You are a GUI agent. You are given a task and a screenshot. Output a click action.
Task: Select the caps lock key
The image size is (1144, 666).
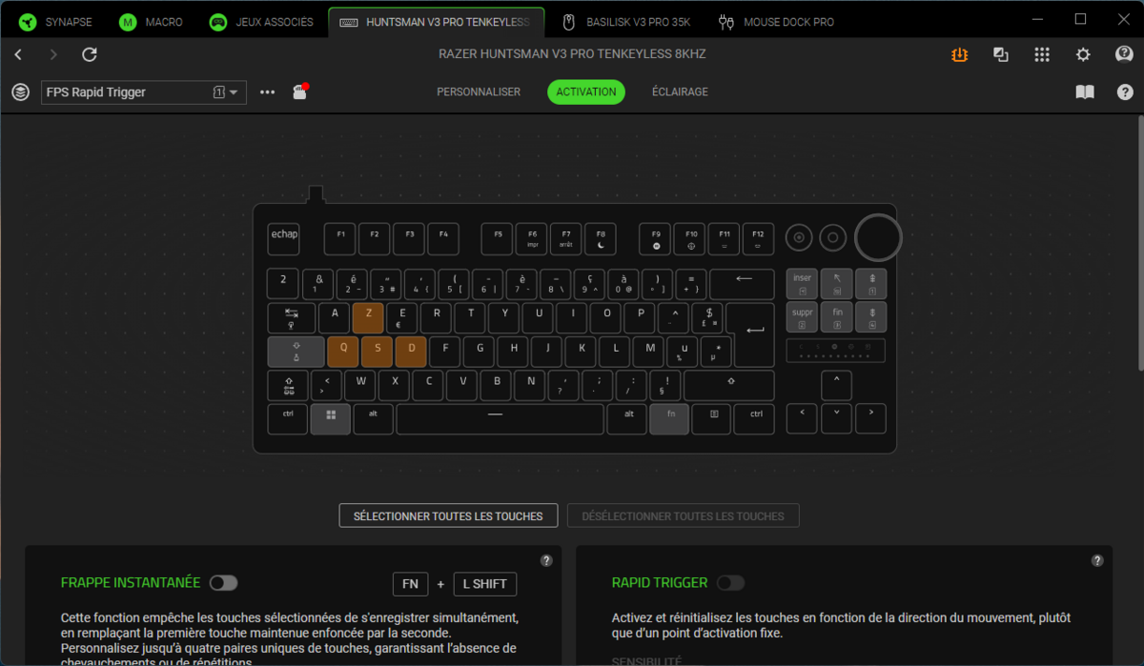click(x=296, y=352)
